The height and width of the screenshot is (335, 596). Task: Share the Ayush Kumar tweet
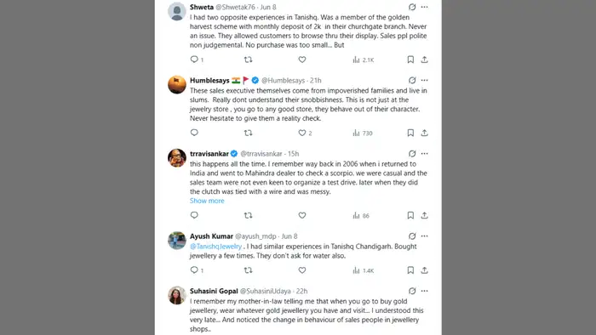(425, 270)
